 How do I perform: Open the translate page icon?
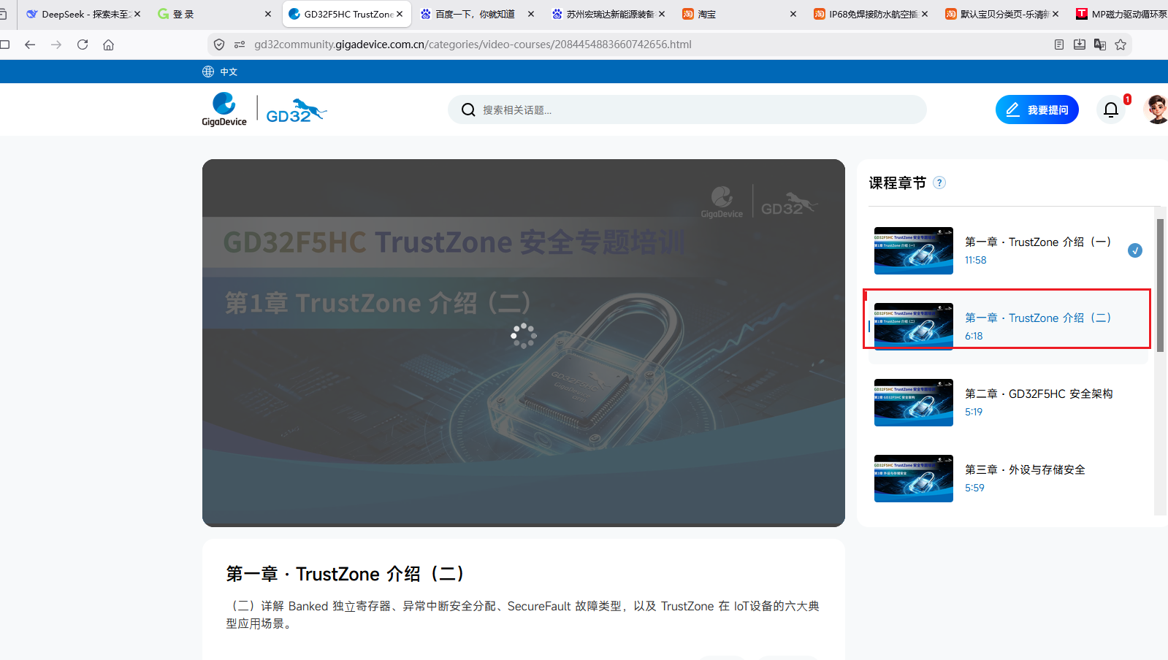click(1100, 45)
